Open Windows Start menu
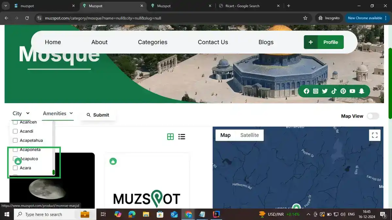392x220 pixels. (x=7, y=214)
